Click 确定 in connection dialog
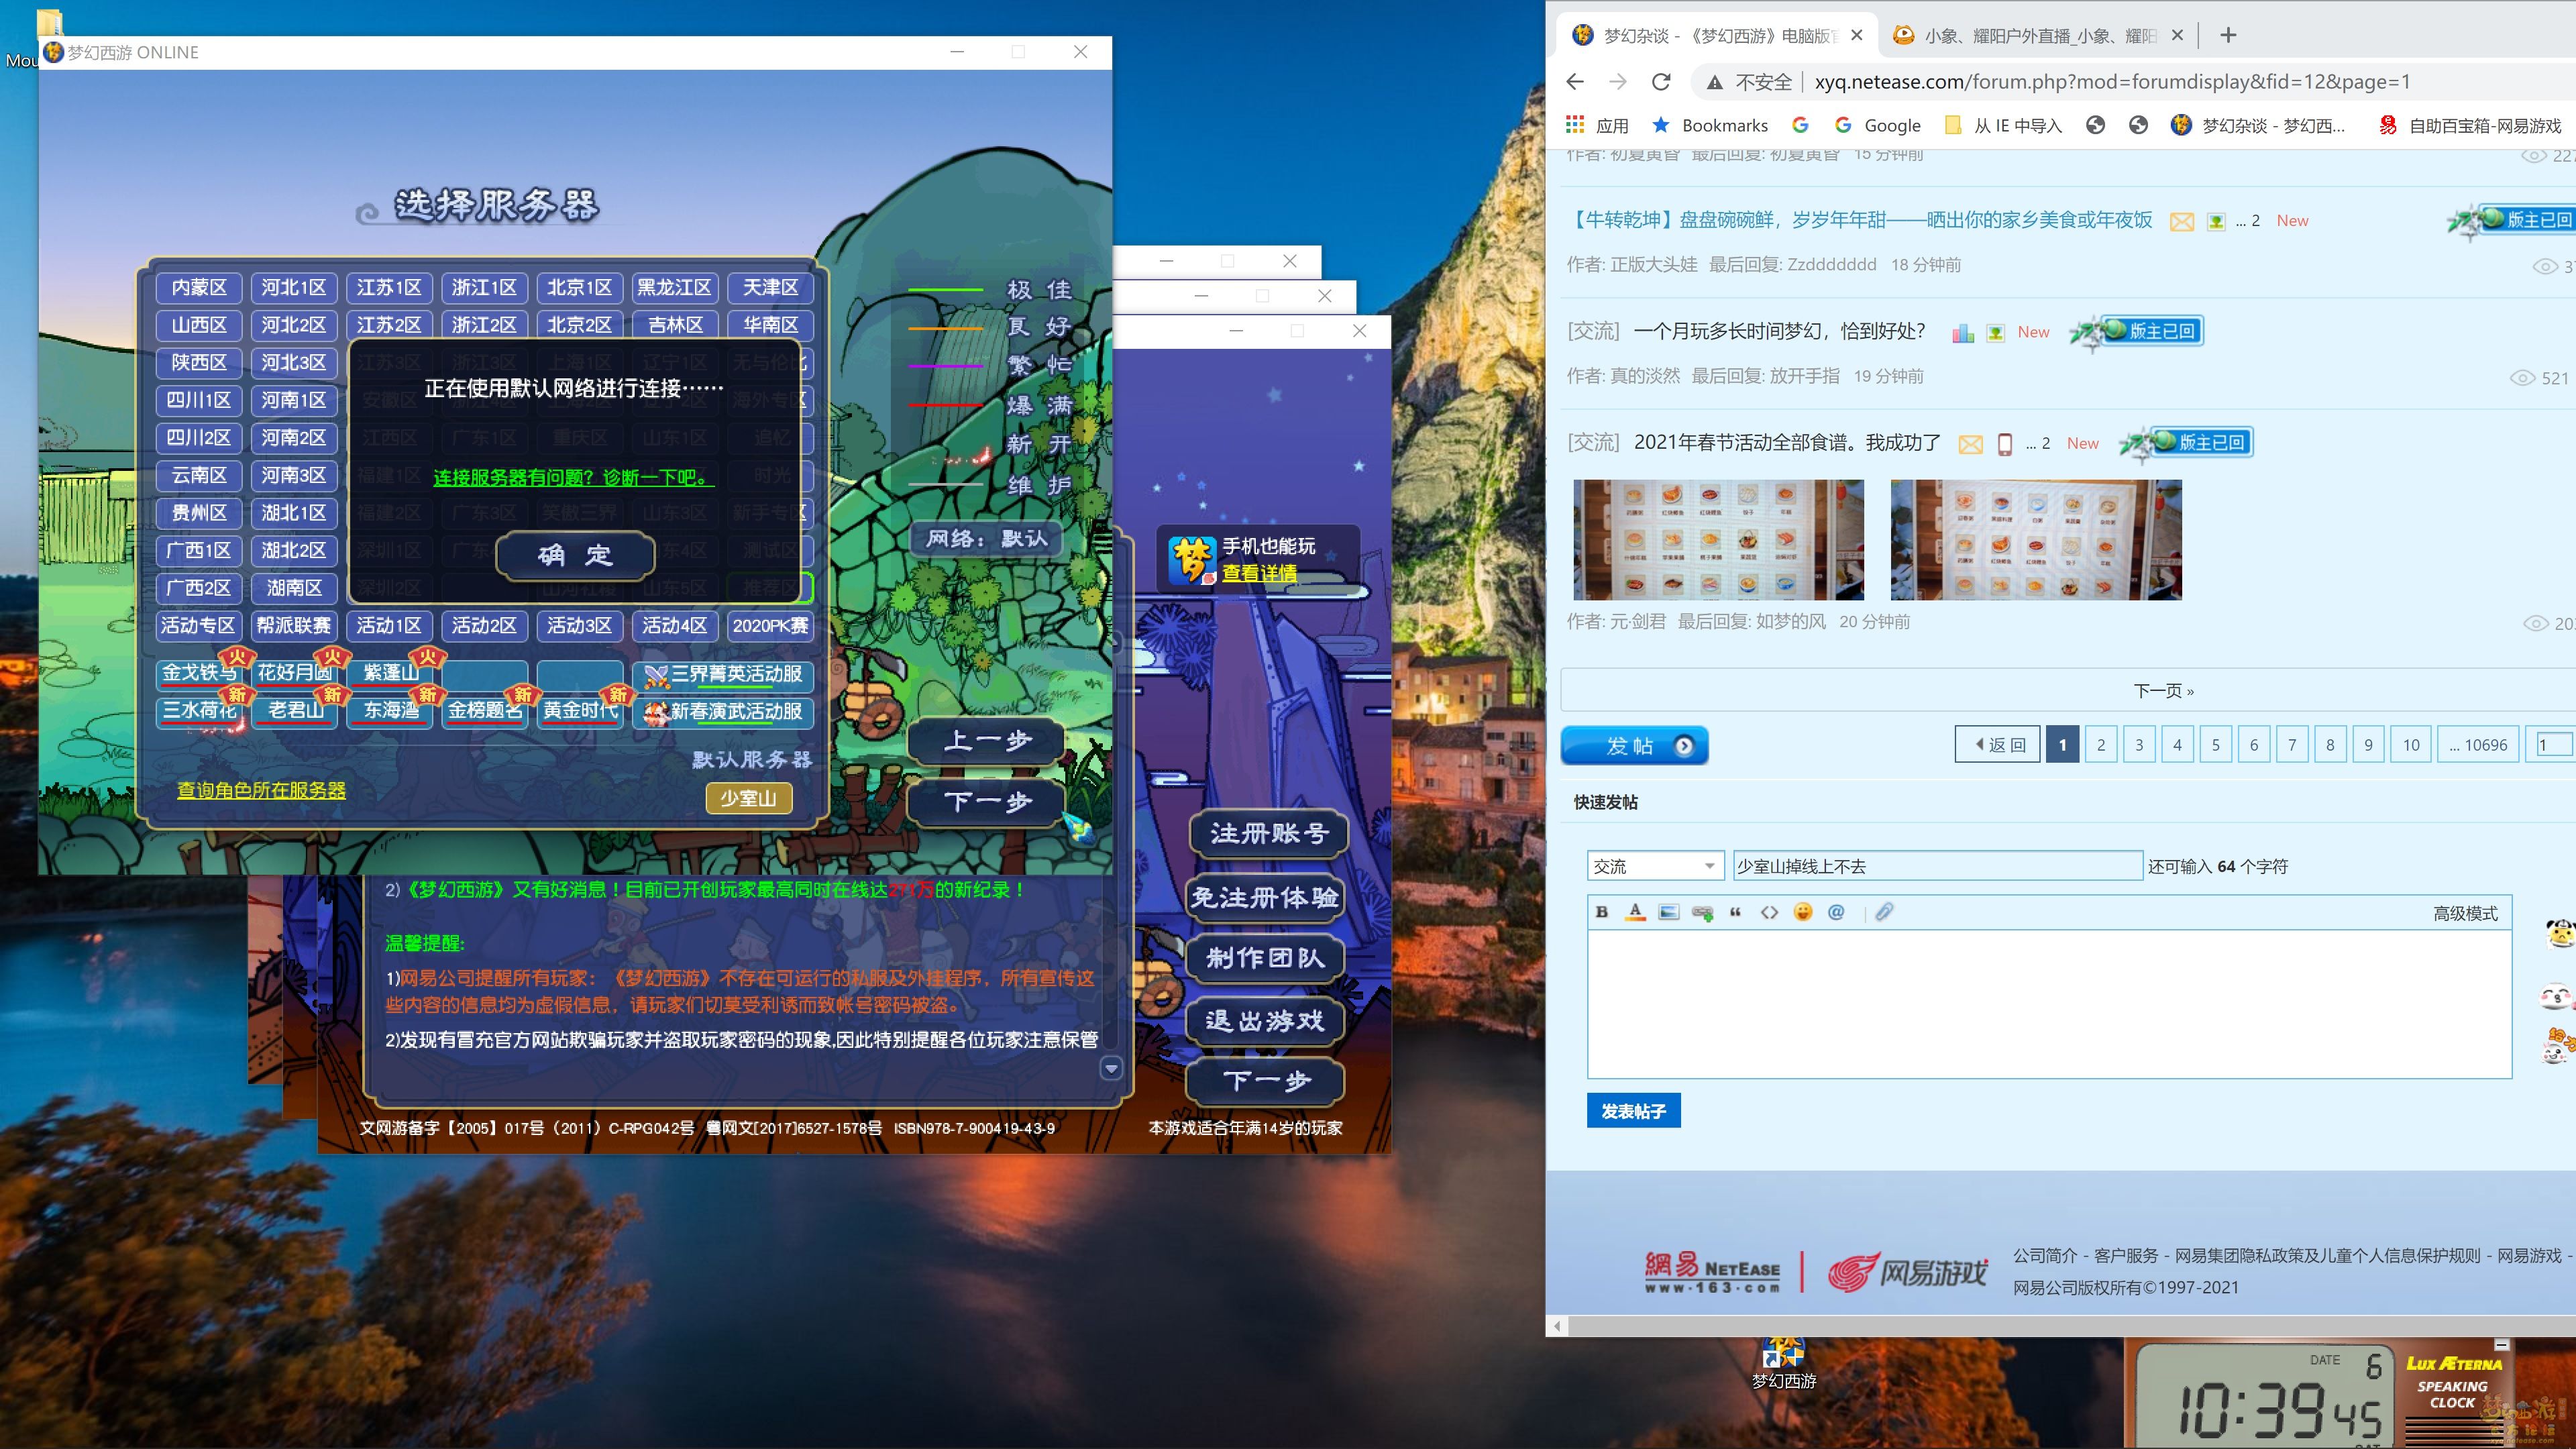Image resolution: width=2576 pixels, height=1449 pixels. tap(575, 555)
